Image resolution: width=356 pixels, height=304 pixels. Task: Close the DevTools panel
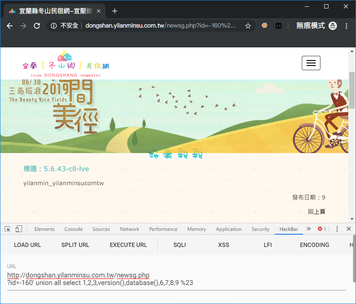(x=349, y=229)
